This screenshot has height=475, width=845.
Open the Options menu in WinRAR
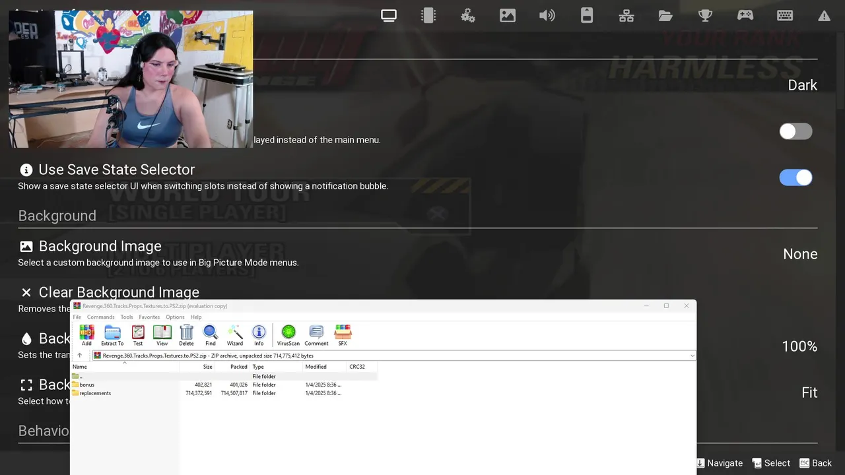(x=175, y=317)
